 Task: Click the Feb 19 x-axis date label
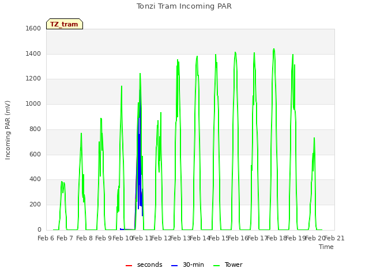pyautogui.click(x=296, y=238)
